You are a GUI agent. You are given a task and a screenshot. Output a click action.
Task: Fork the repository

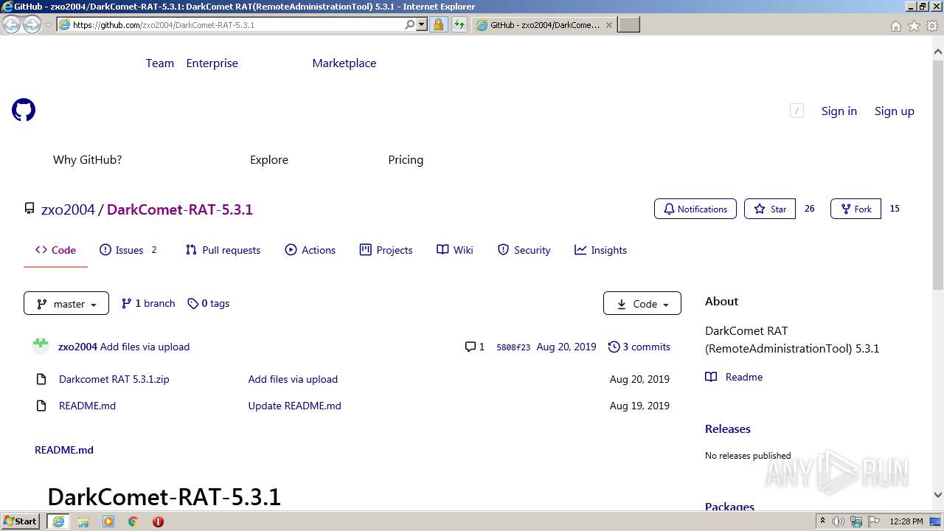tap(855, 209)
